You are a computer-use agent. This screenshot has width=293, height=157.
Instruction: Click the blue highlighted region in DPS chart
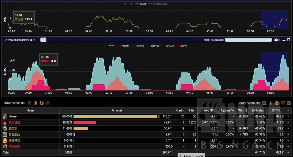click(x=274, y=20)
